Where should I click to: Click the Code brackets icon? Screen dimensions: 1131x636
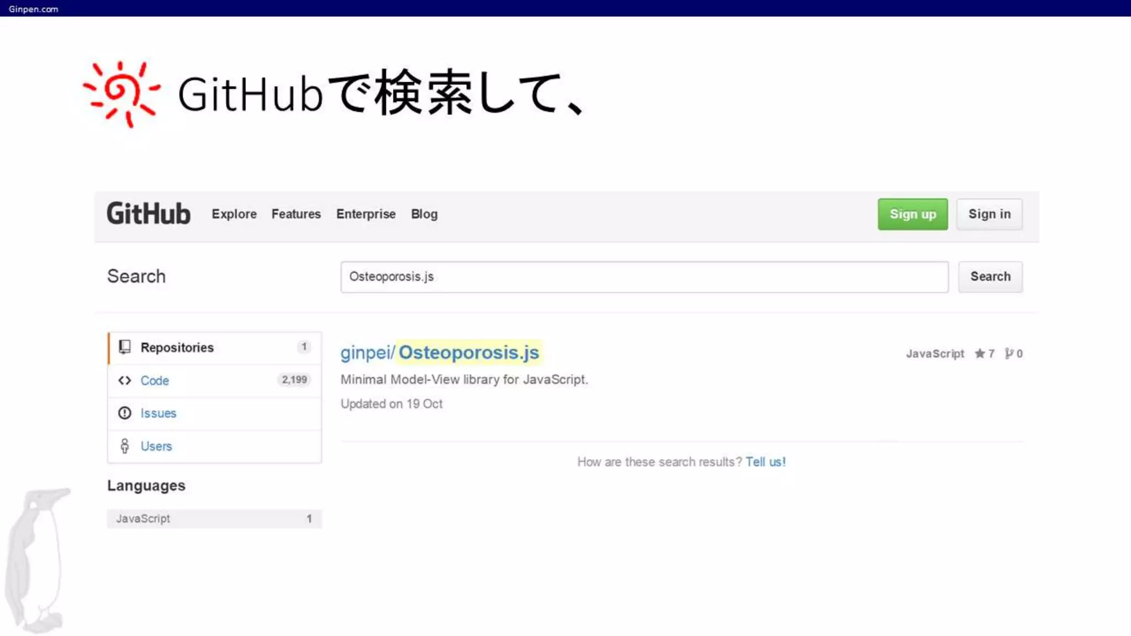(125, 380)
